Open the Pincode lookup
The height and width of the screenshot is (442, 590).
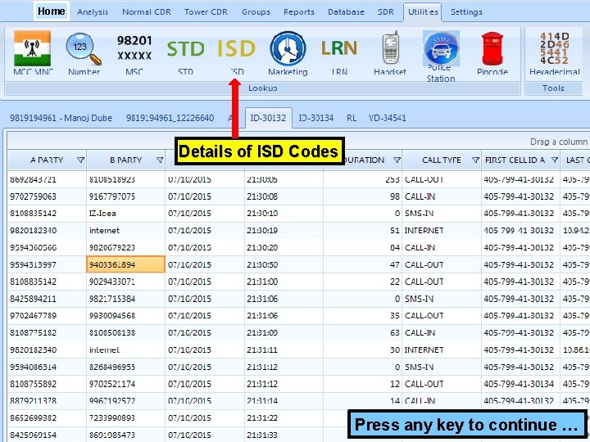coord(492,52)
